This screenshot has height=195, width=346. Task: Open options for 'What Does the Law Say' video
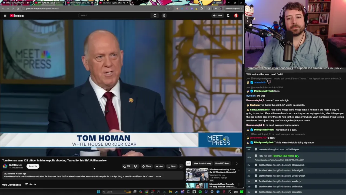coord(239,170)
